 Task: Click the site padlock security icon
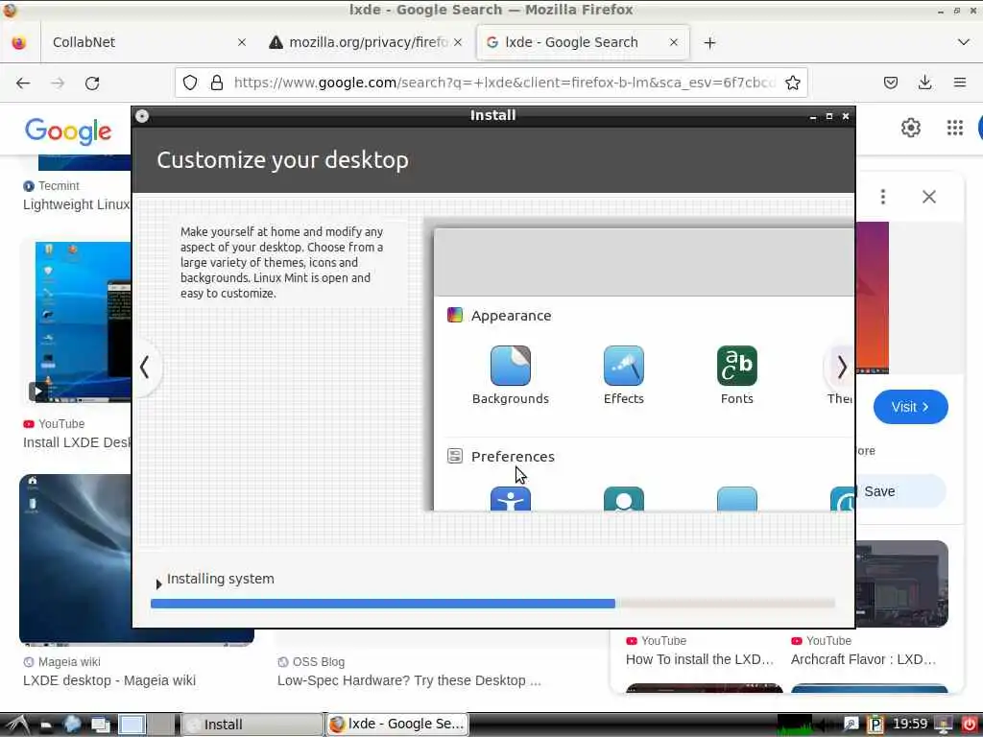(217, 83)
